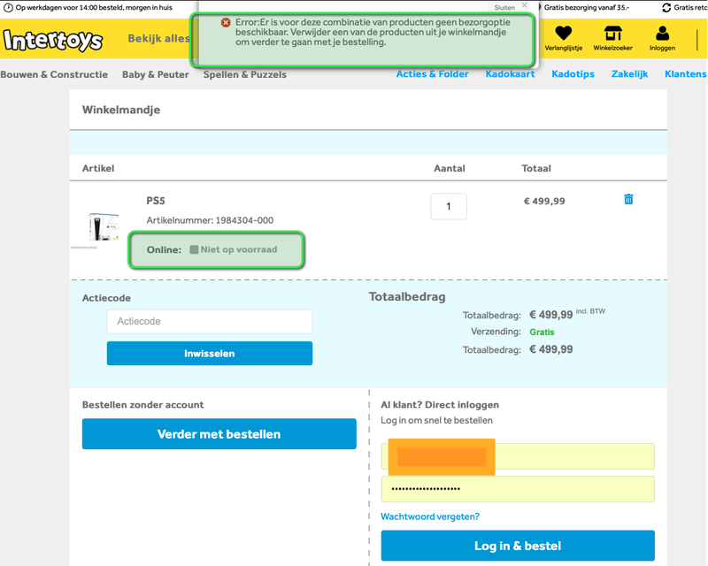Click the Totaalbedrag heading
Viewport: 708px width, 566px height.
pos(407,296)
